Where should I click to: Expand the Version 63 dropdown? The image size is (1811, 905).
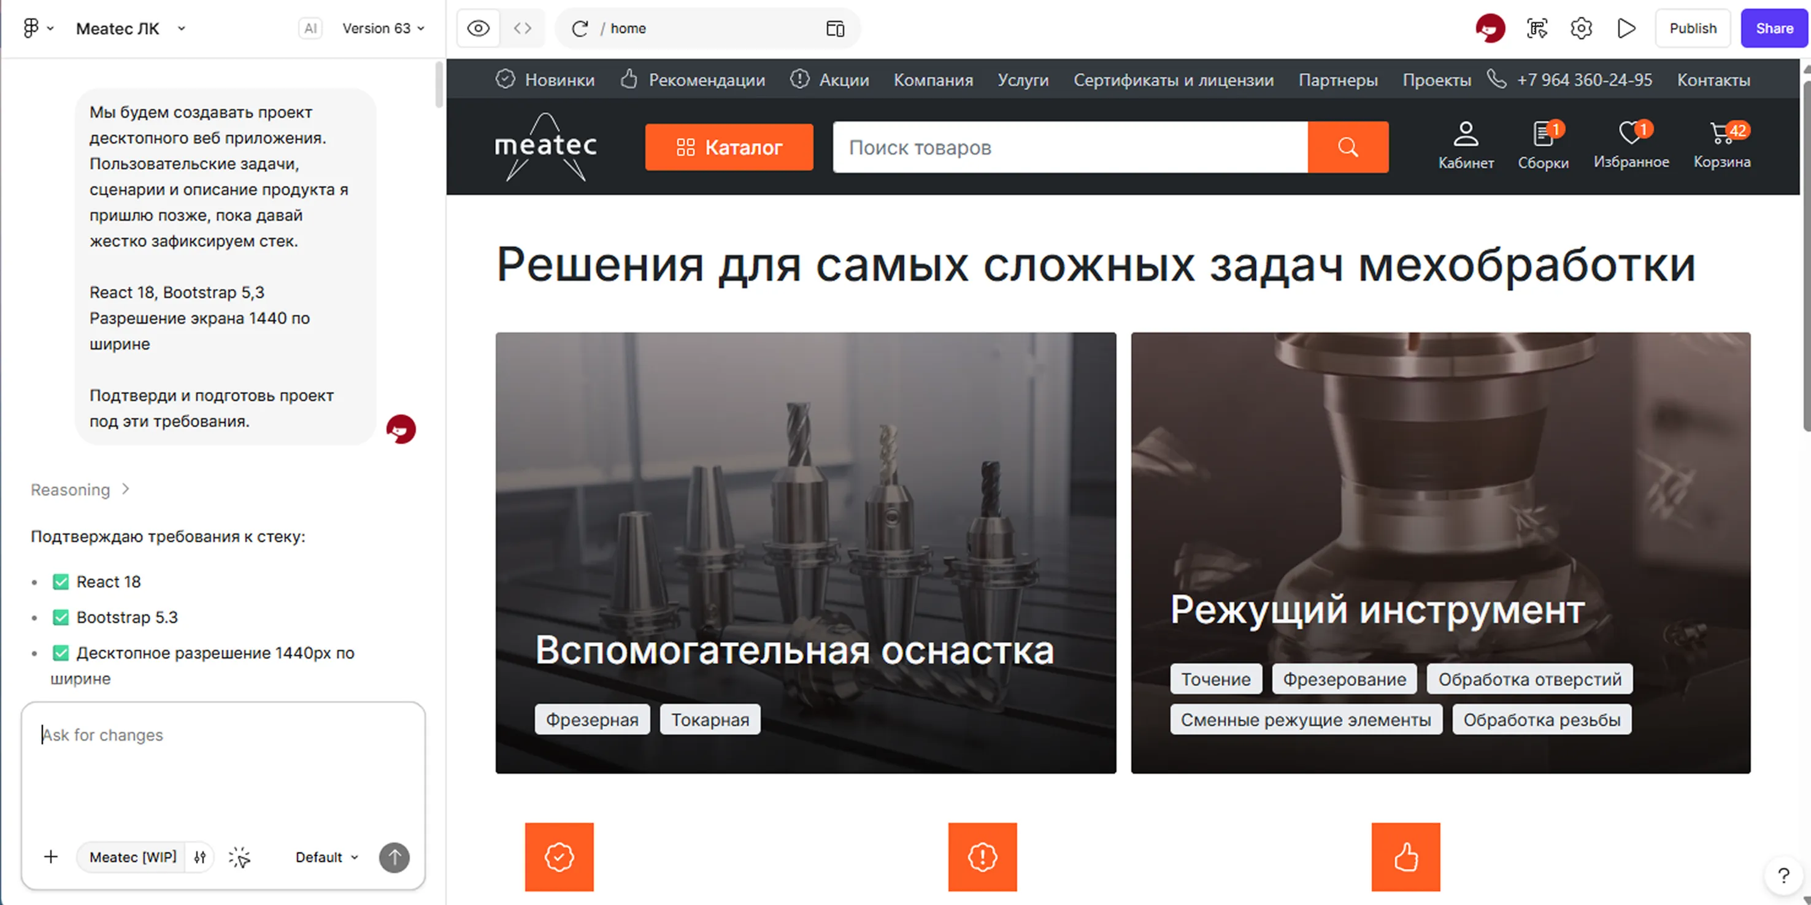pos(381,28)
